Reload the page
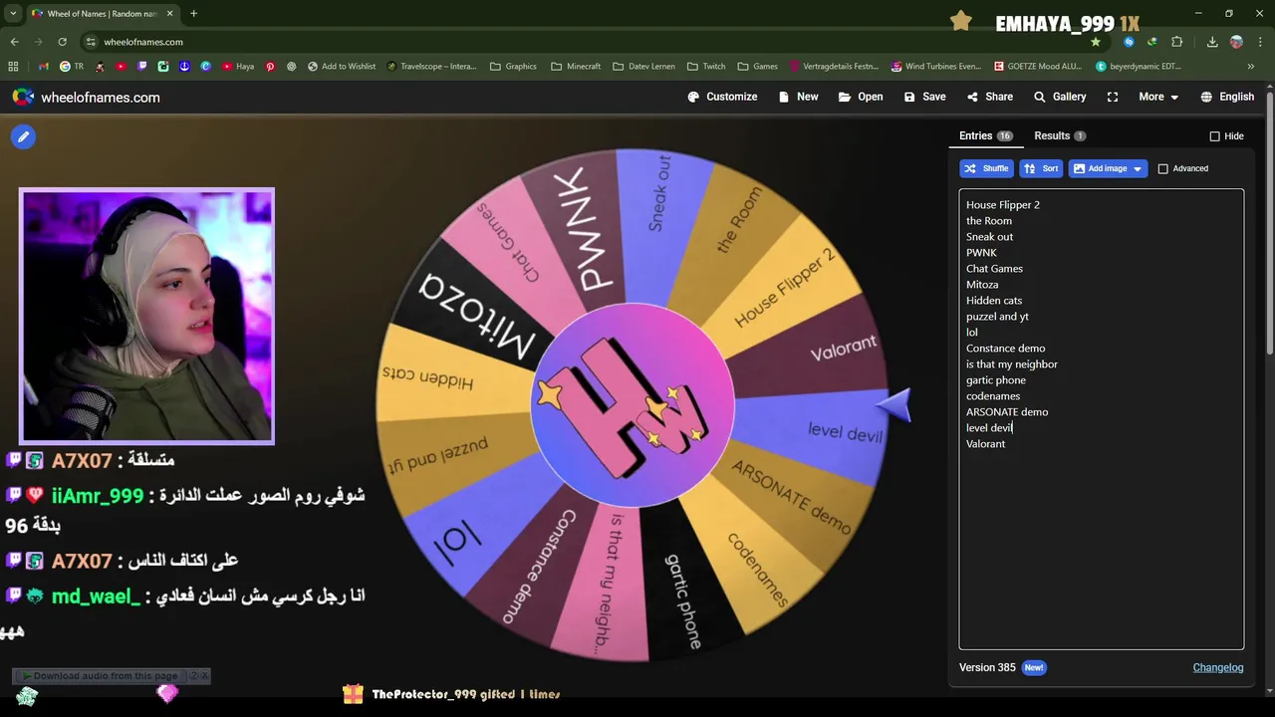The width and height of the screenshot is (1275, 717). coord(62,42)
